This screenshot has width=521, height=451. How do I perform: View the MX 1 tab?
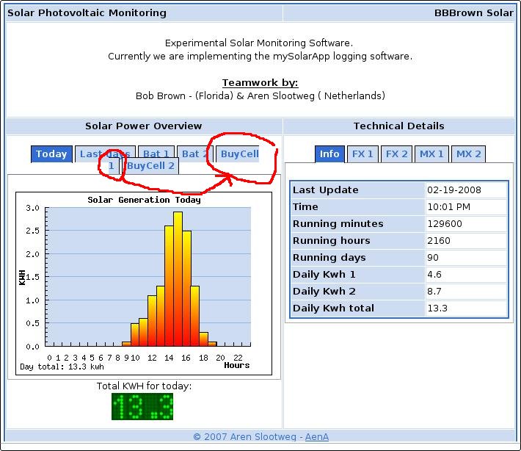[431, 154]
